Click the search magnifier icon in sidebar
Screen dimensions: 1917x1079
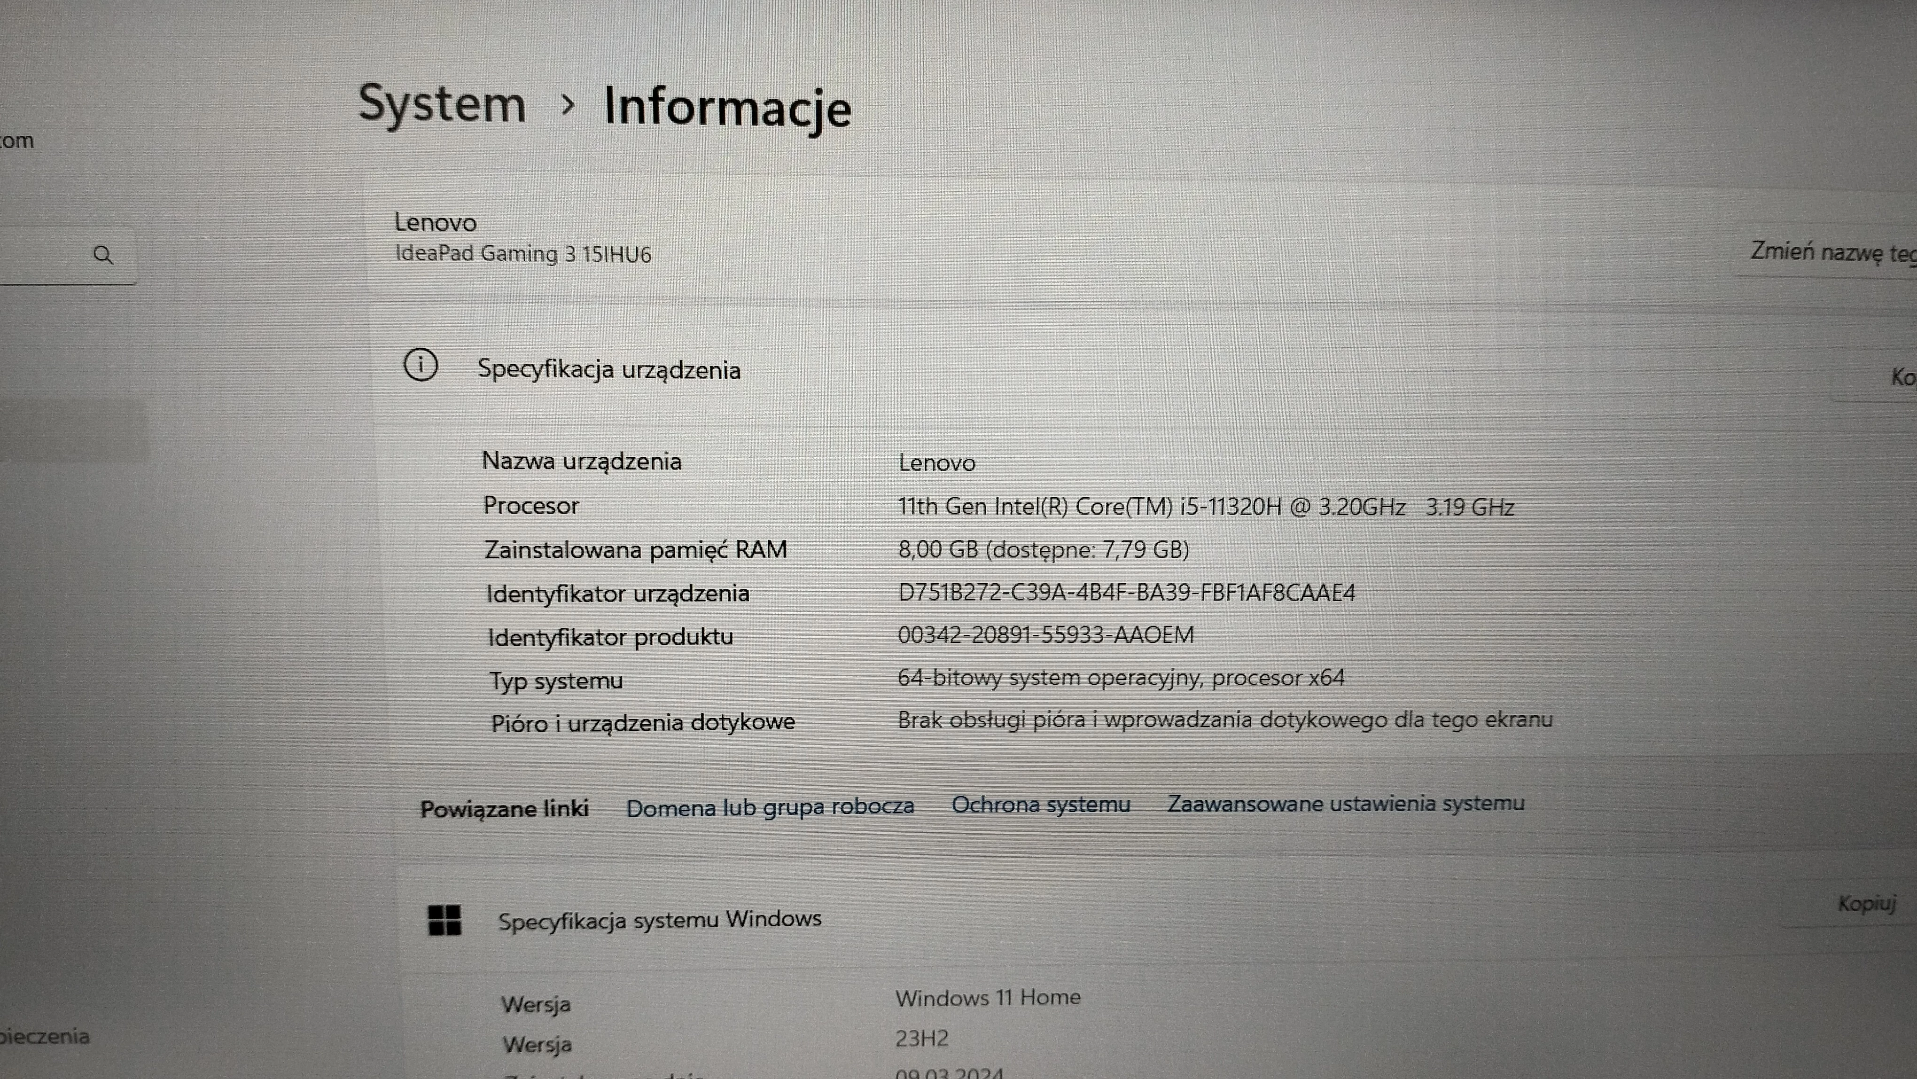pyautogui.click(x=103, y=255)
